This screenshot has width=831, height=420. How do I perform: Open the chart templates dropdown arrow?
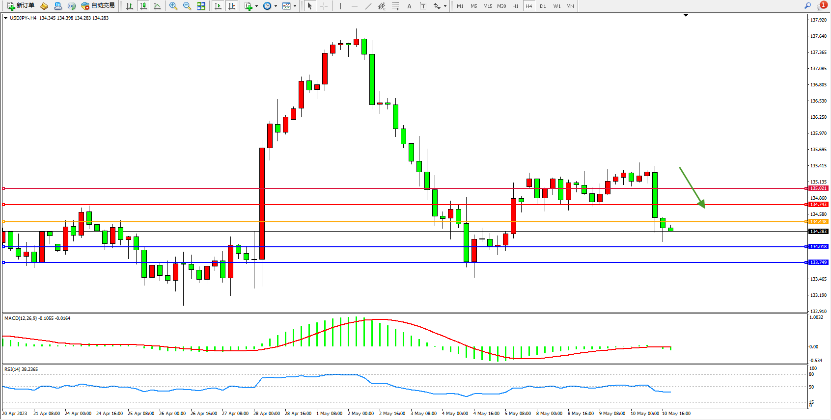[x=295, y=6]
